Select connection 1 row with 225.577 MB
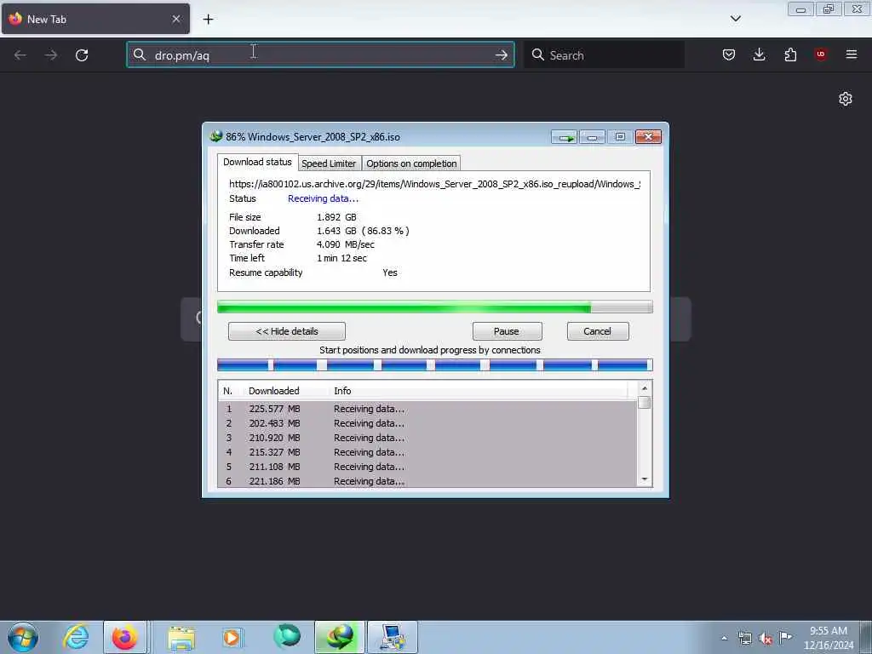This screenshot has height=654, width=872. (x=427, y=409)
